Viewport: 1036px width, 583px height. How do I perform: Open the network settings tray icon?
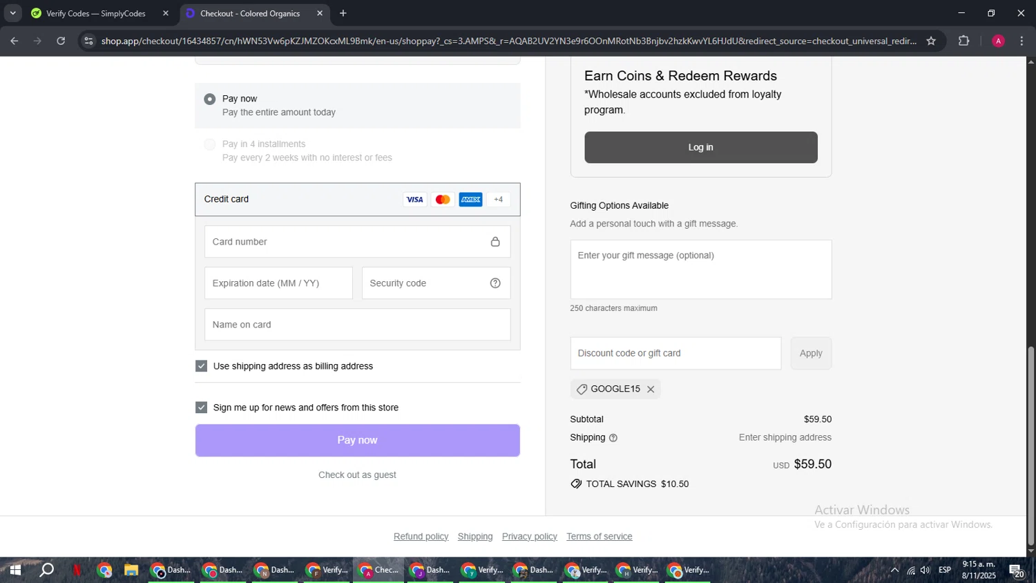click(x=911, y=571)
